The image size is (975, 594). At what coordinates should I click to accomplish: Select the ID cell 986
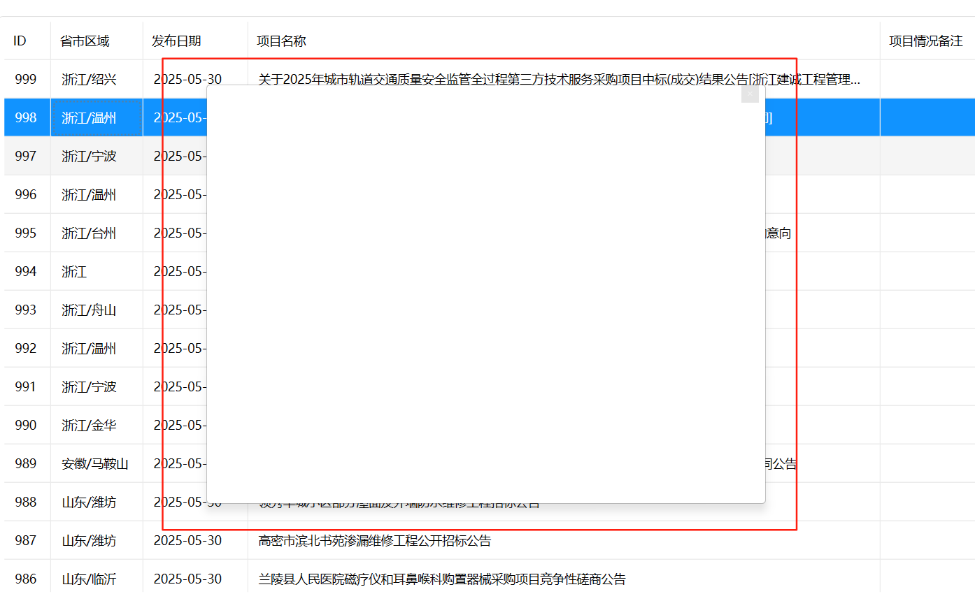[x=26, y=579]
